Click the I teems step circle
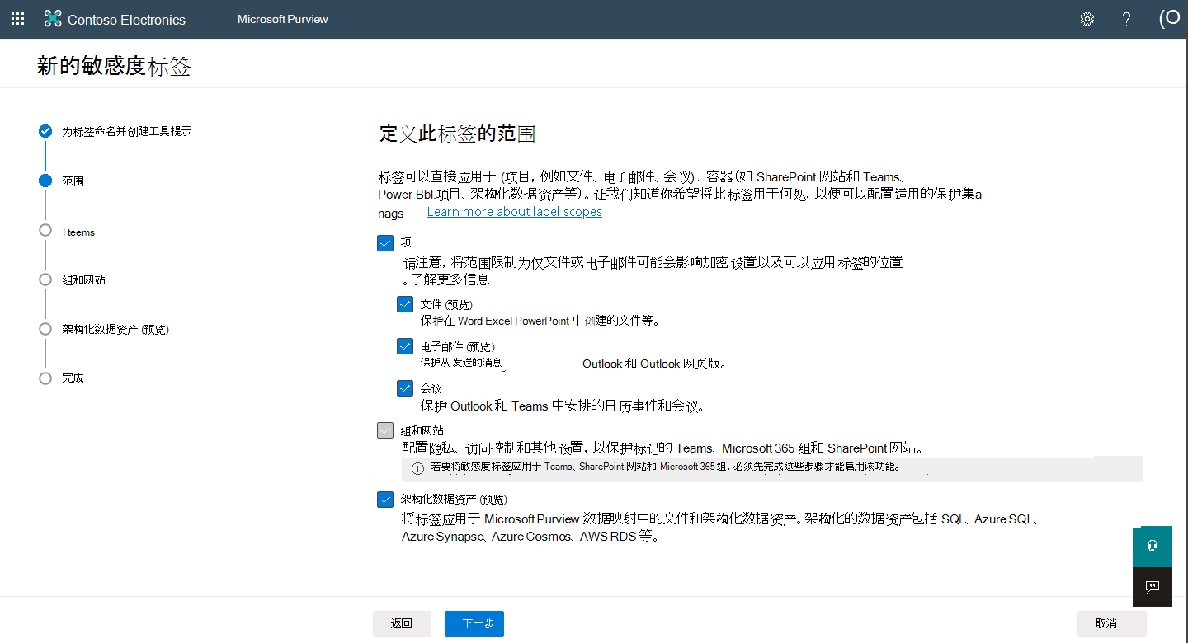This screenshot has height=643, width=1188. 45,231
